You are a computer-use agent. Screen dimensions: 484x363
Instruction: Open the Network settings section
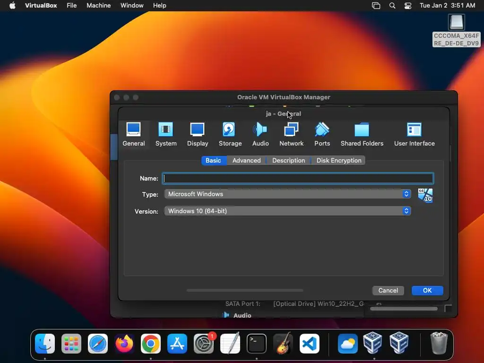point(291,135)
